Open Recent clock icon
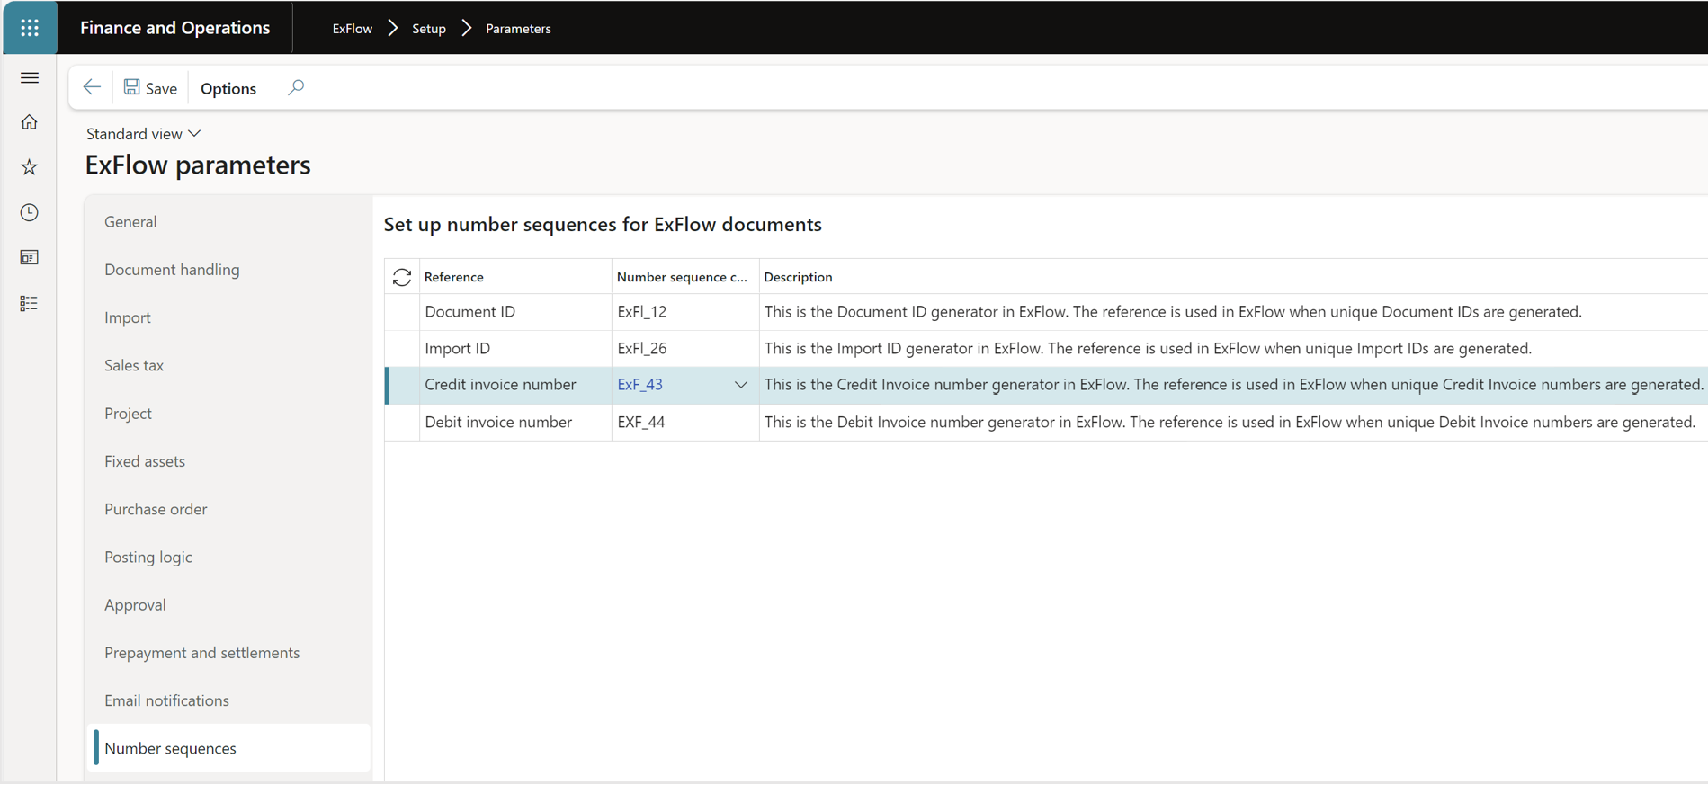 coord(30,212)
